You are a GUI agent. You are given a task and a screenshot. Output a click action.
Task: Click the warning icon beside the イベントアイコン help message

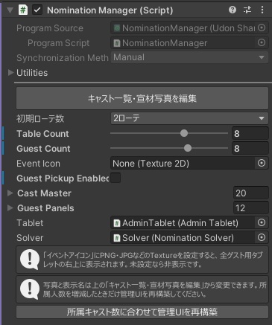click(x=30, y=260)
